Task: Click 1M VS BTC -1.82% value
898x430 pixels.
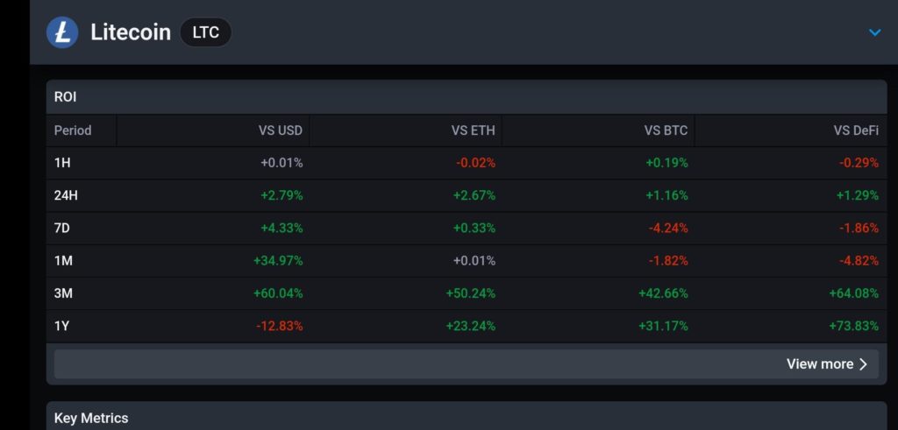Action: tap(668, 261)
